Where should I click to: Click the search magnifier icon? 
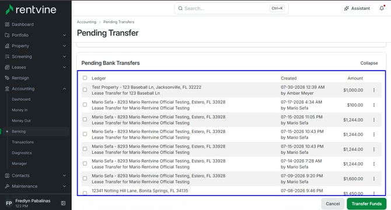(x=180, y=9)
